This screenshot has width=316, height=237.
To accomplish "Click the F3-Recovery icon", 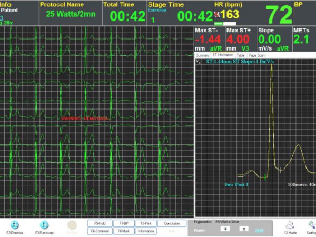I will coord(45,225).
